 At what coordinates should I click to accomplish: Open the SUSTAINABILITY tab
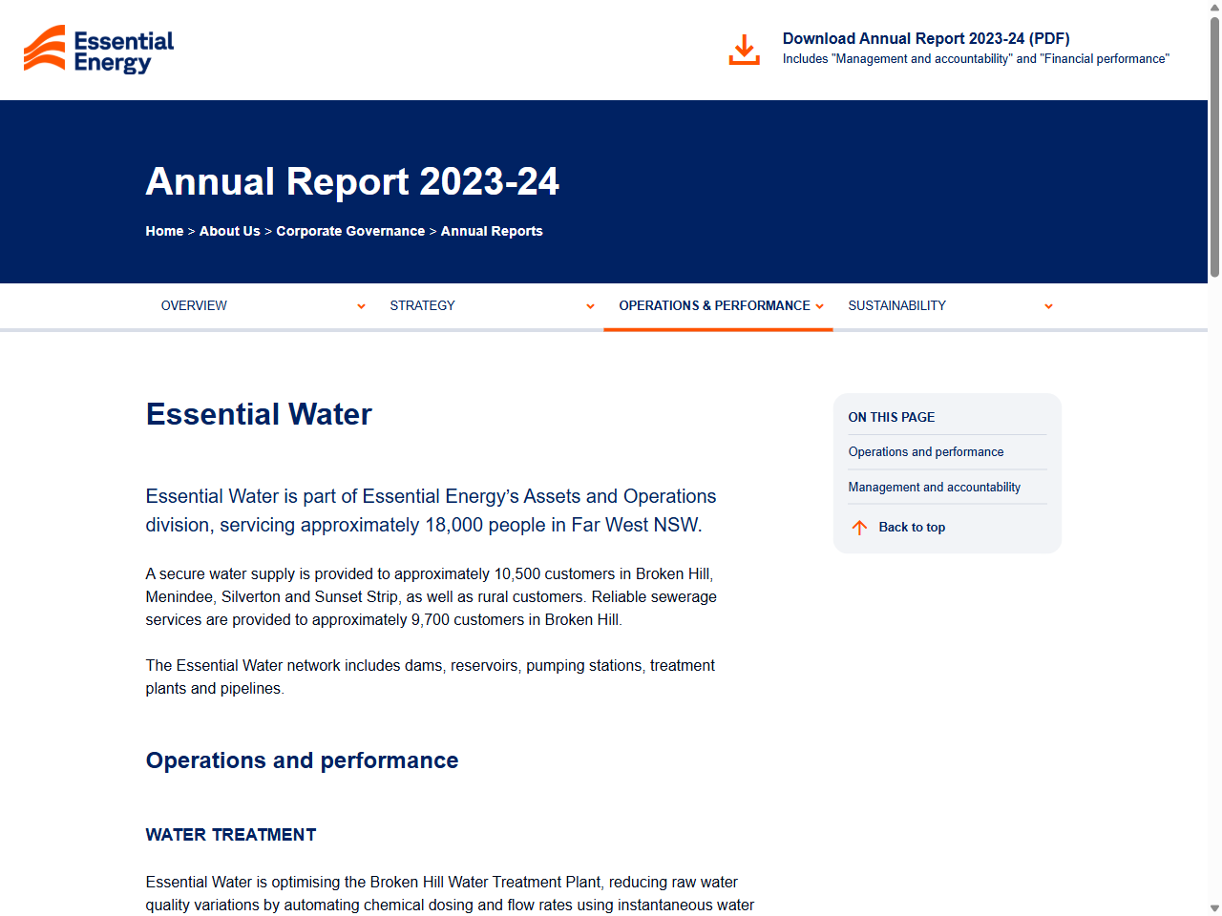[896, 305]
